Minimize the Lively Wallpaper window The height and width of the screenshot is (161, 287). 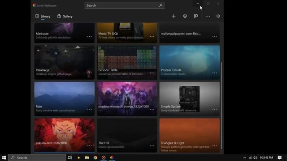198,4
